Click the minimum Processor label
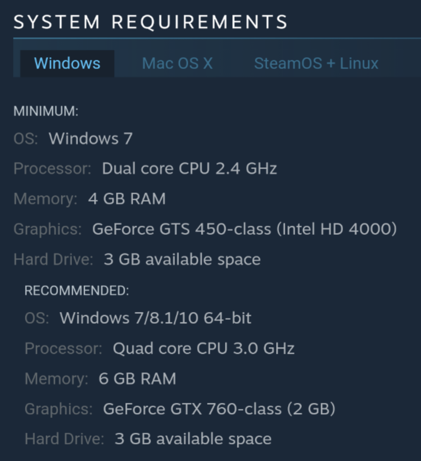 click(x=52, y=168)
